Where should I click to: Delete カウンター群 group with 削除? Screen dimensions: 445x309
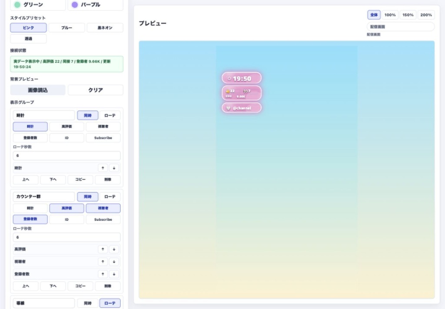coord(108,286)
